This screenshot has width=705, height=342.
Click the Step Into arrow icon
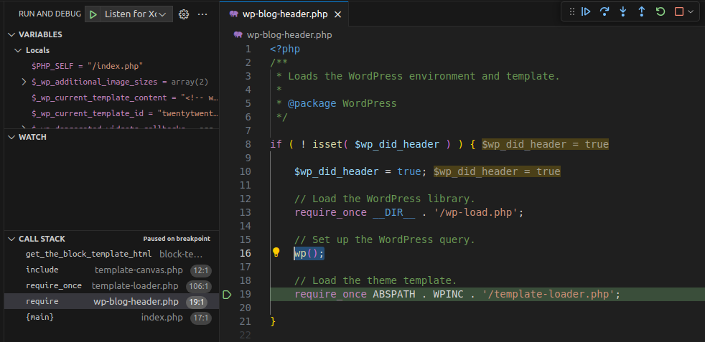click(623, 12)
